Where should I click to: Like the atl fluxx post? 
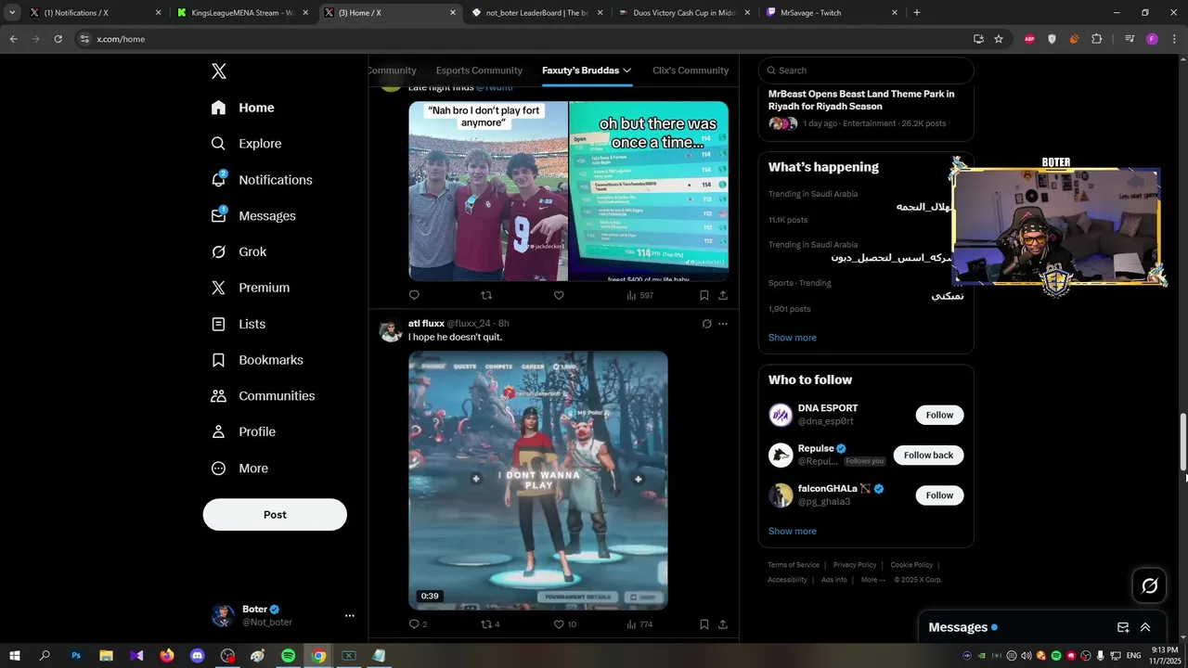pyautogui.click(x=564, y=624)
